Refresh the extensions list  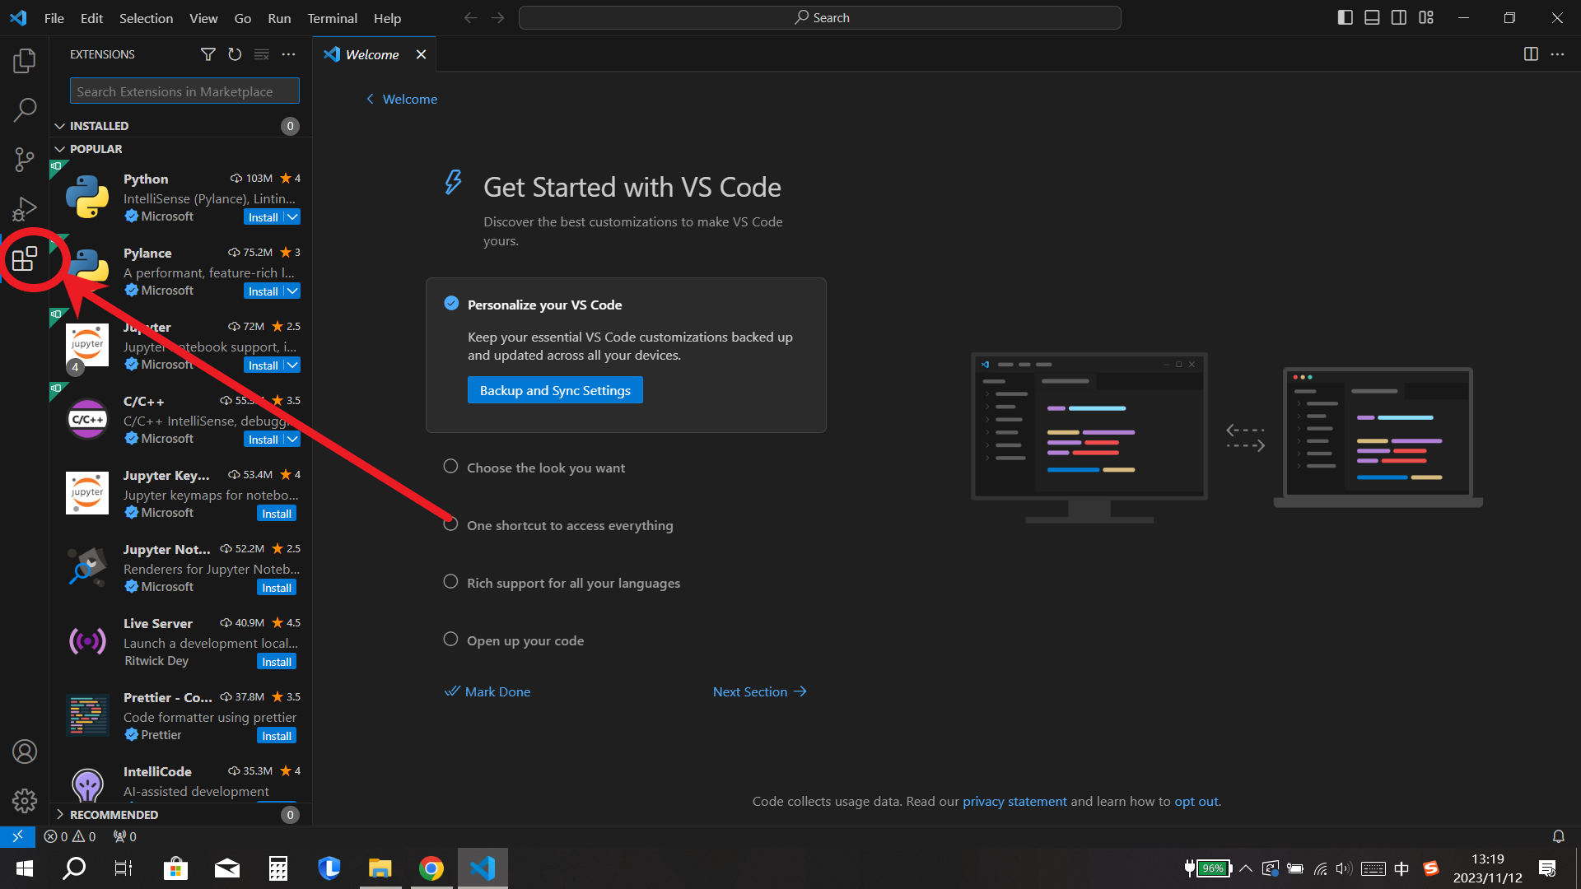point(235,54)
